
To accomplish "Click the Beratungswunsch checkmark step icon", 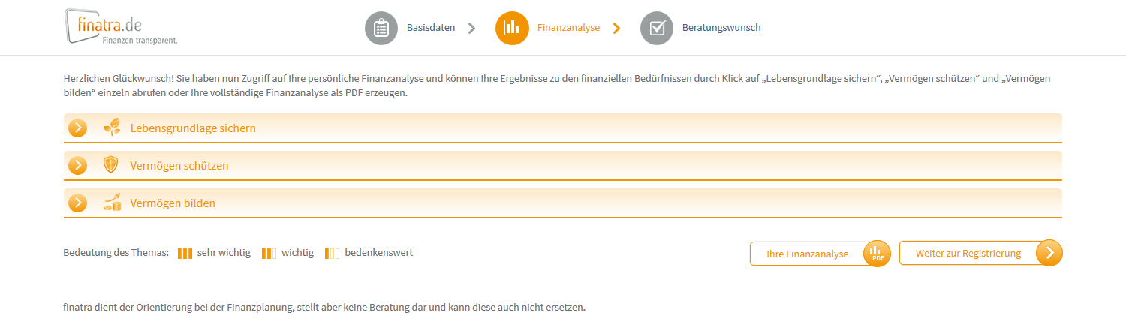I will coord(657,29).
